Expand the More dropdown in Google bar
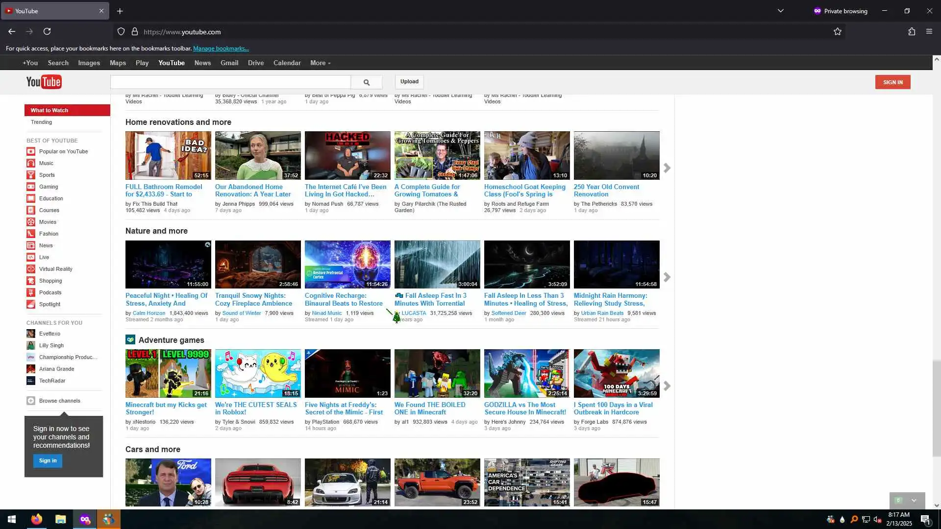The width and height of the screenshot is (941, 529). point(320,63)
